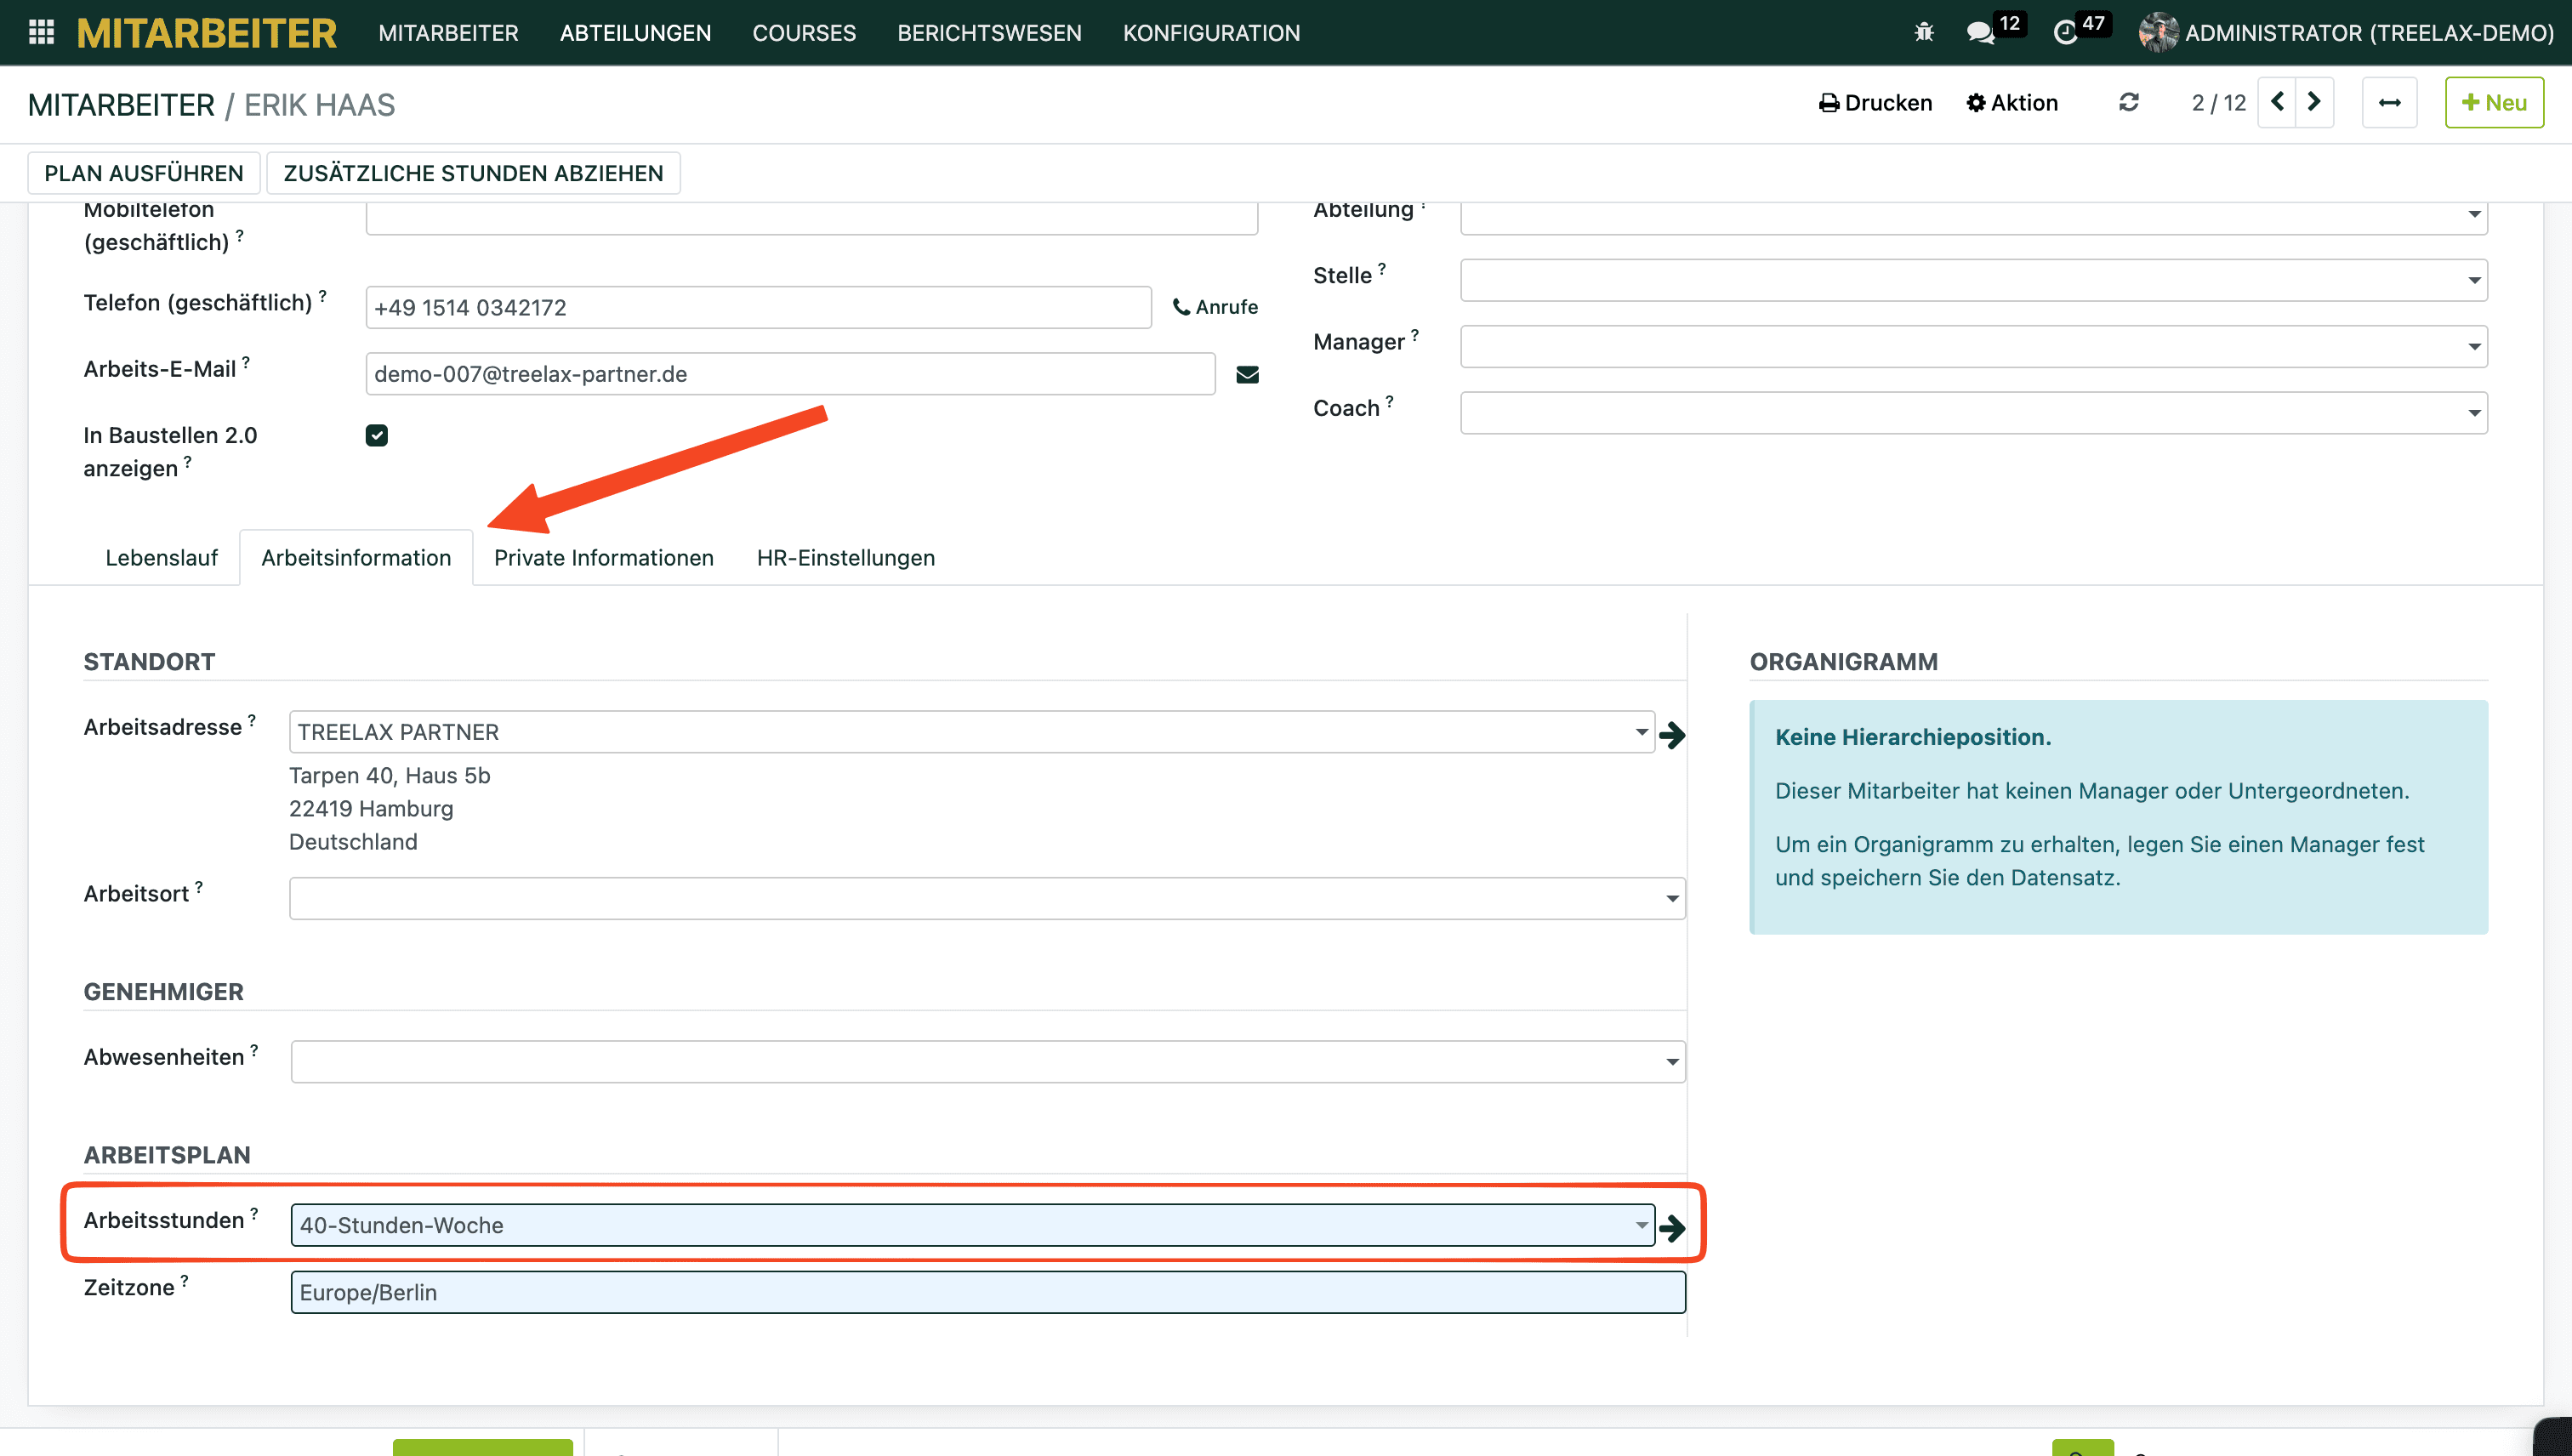Open the Berichtswesen menu
The width and height of the screenshot is (2572, 1456).
click(989, 33)
